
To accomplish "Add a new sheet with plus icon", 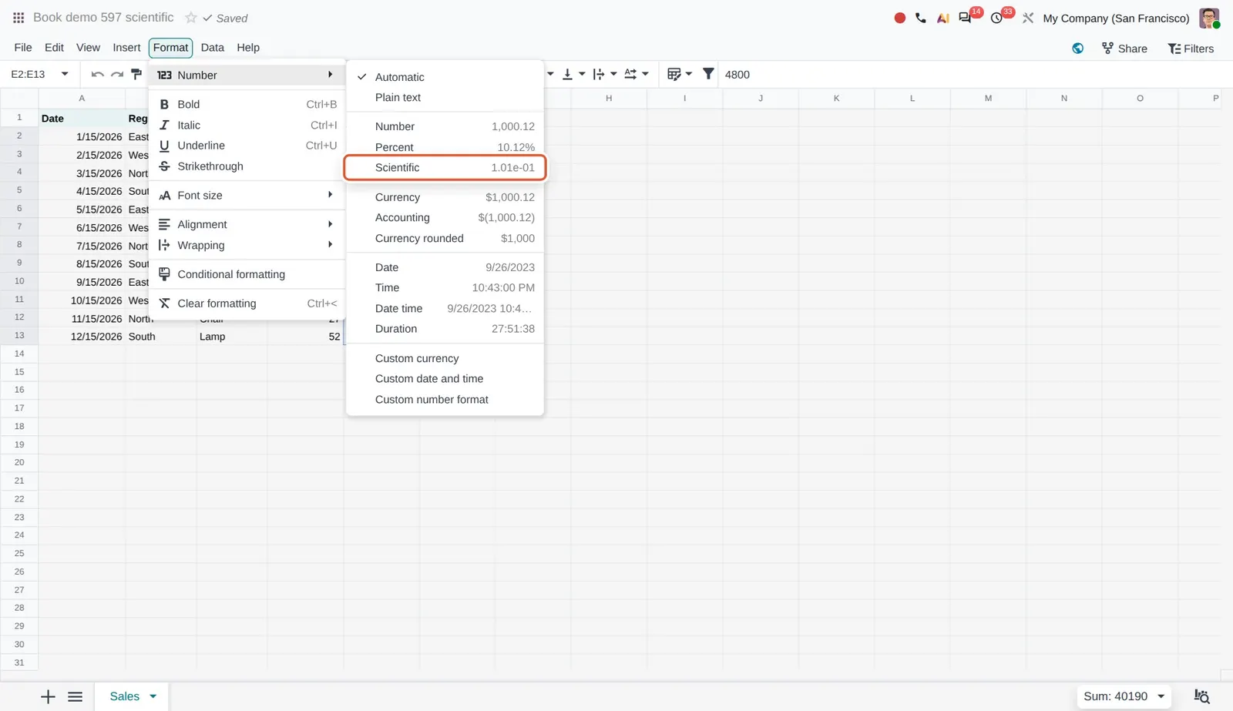I will click(48, 696).
